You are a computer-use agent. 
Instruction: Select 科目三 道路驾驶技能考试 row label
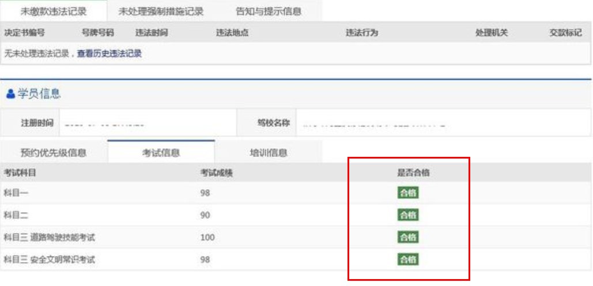pyautogui.click(x=49, y=238)
